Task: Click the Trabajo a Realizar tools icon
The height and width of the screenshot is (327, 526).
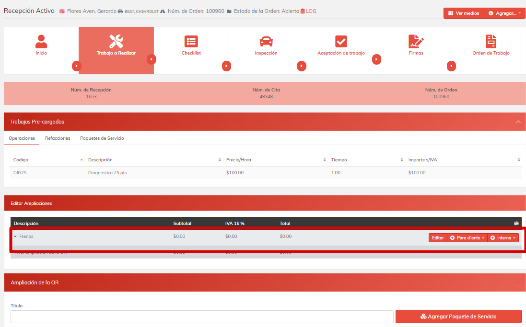Action: point(116,42)
